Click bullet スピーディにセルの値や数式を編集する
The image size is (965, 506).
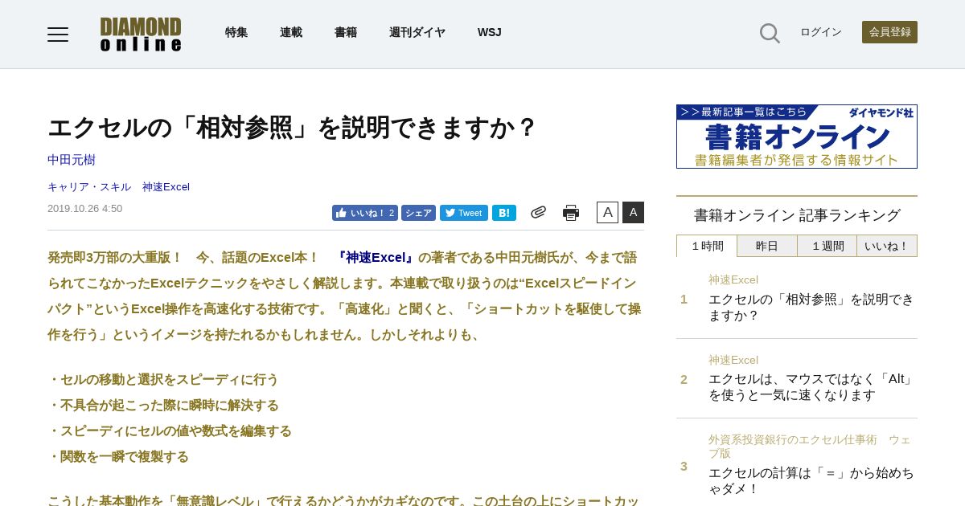(x=170, y=431)
